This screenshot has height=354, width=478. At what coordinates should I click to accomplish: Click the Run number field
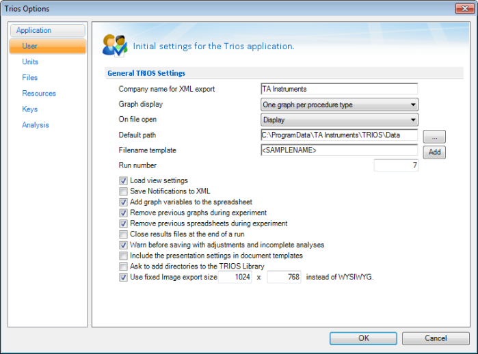(x=396, y=165)
